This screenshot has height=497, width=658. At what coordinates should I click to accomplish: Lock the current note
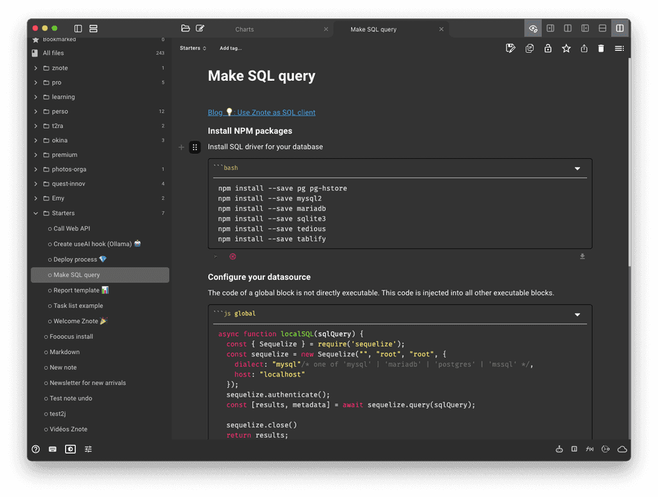tap(547, 48)
